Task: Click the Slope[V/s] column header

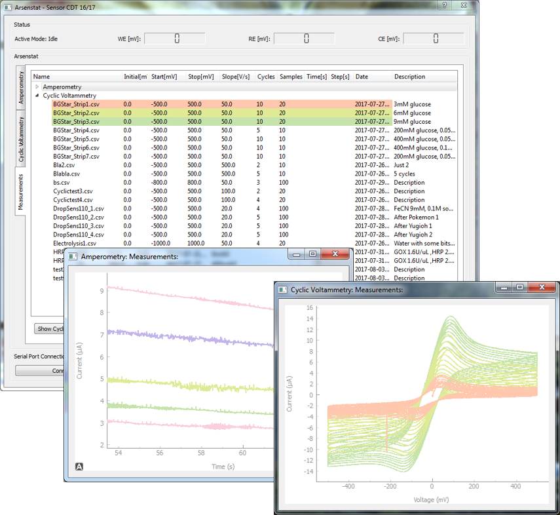Action: coord(237,77)
